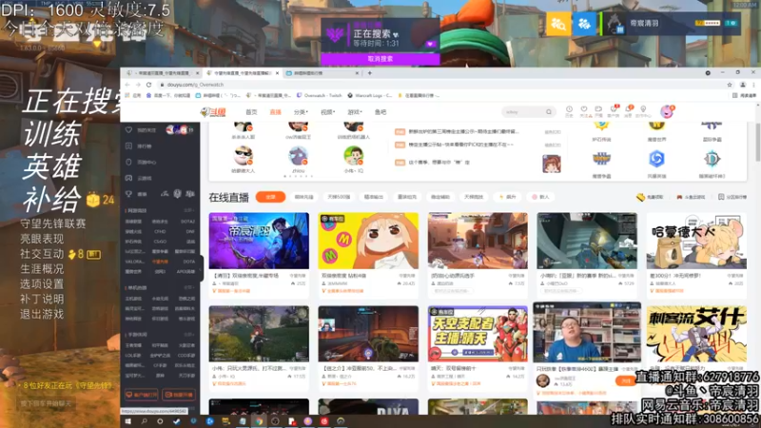Click the orange find-group icon in game header
Viewport: 761px width, 428px height.
point(558,23)
